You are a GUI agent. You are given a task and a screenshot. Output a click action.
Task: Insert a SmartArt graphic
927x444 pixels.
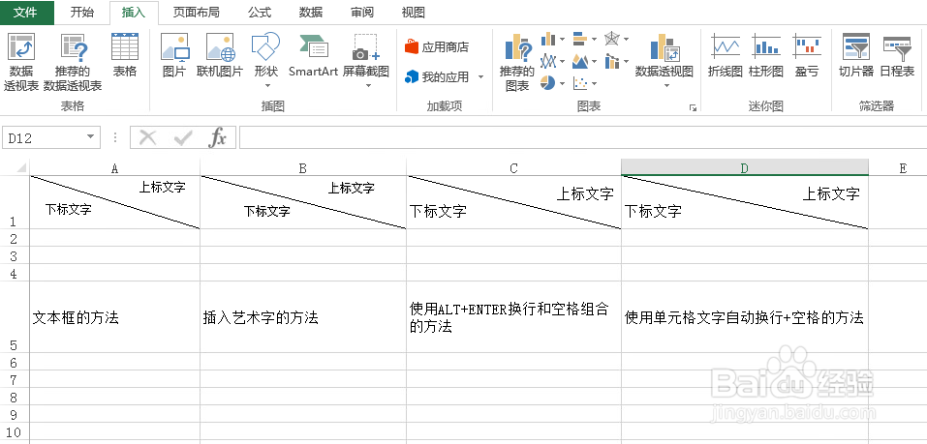[313, 55]
